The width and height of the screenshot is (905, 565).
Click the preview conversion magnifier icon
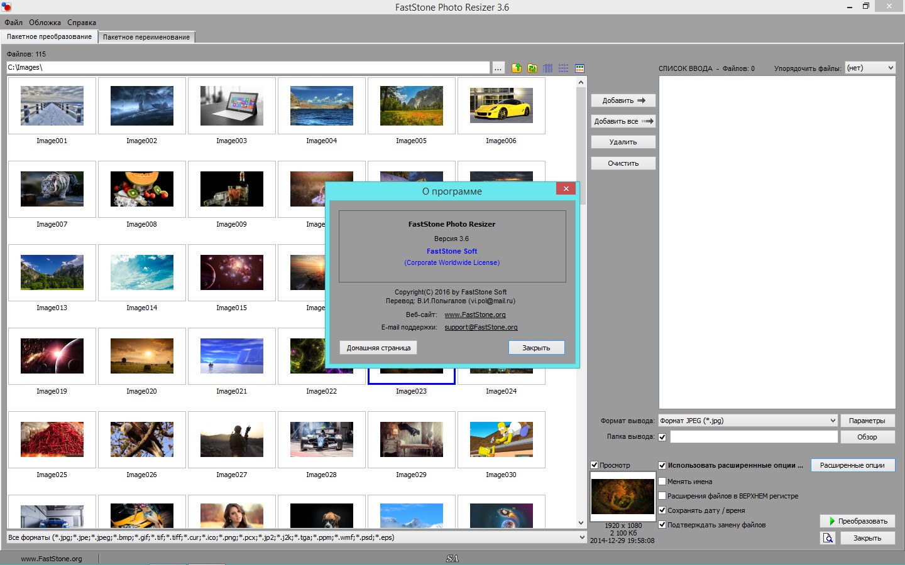pos(828,538)
